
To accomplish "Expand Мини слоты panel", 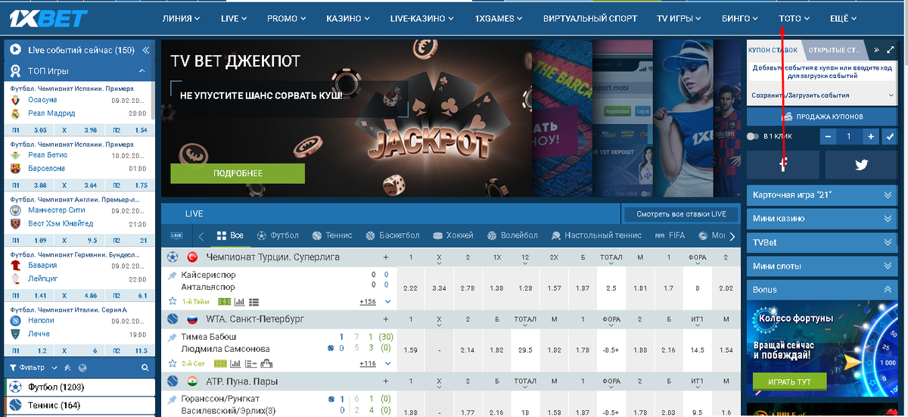I will [822, 266].
